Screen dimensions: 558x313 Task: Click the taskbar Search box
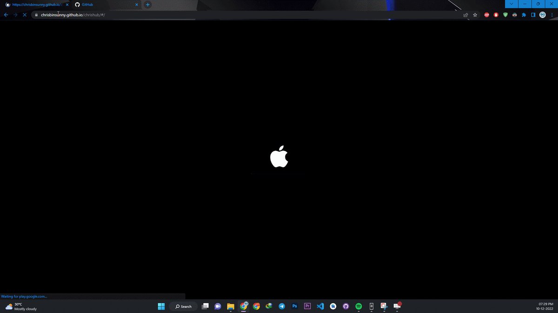pos(183,306)
